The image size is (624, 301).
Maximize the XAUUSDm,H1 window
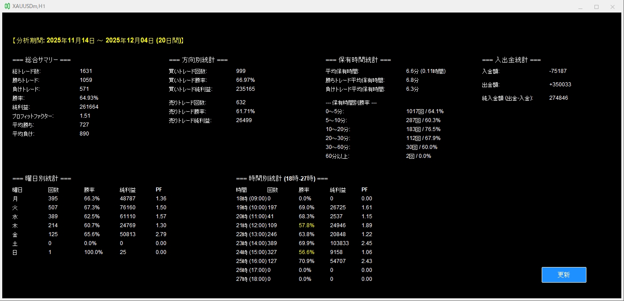point(596,7)
